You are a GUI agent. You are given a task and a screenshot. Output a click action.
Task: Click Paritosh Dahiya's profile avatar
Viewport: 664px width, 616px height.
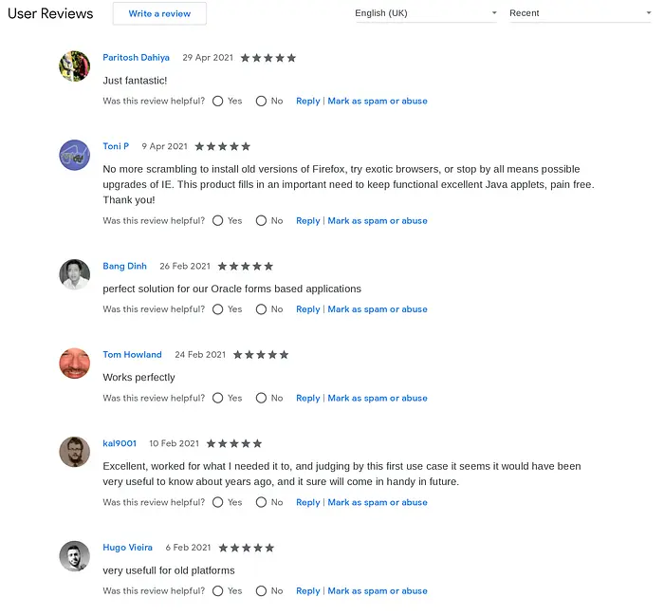[x=74, y=66]
